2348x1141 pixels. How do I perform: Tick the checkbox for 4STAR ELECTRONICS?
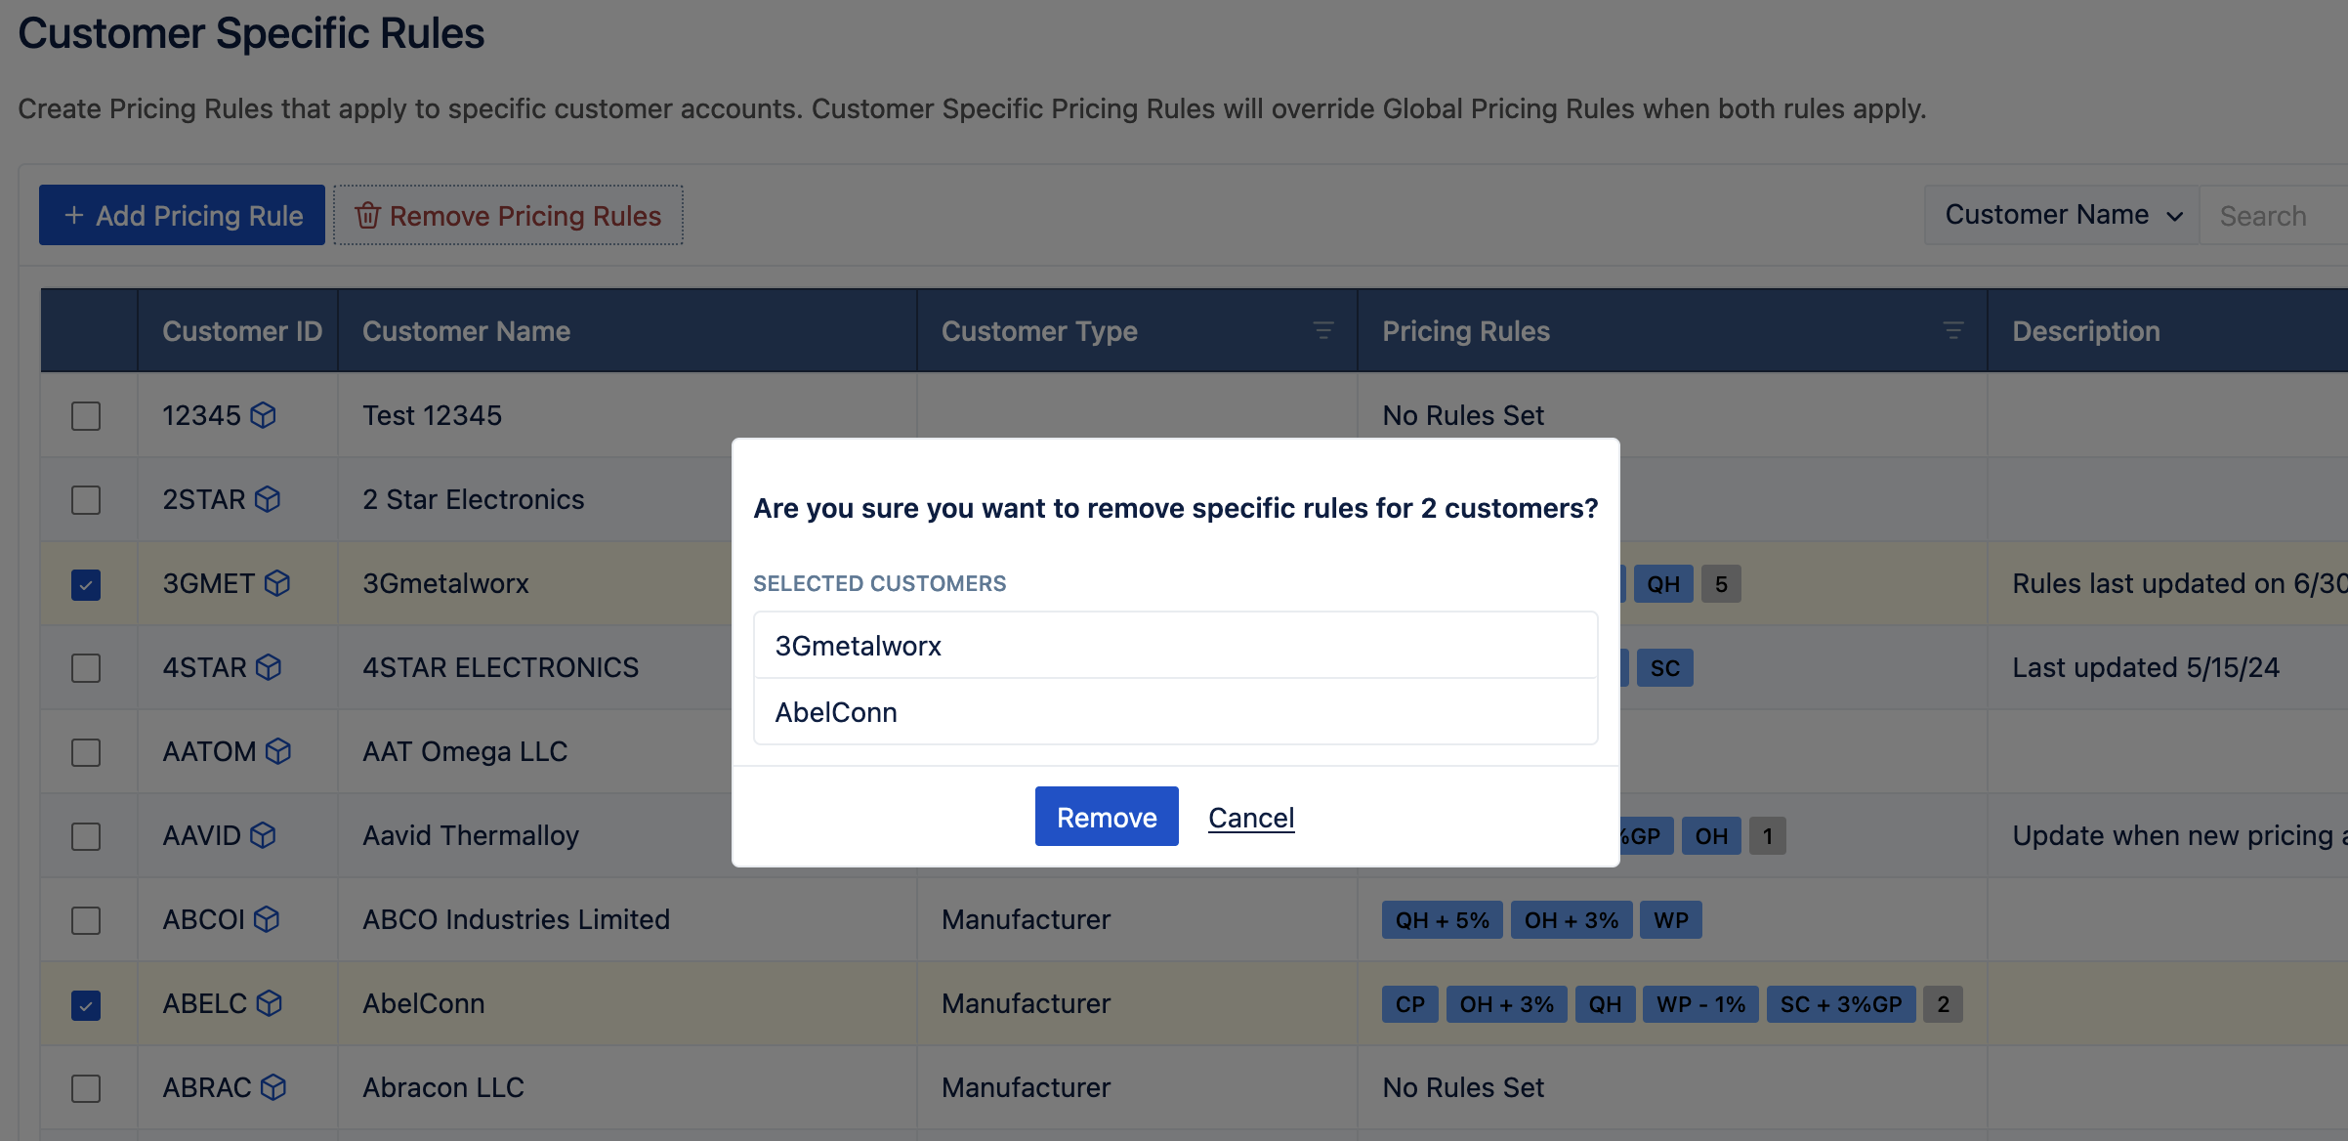86,668
